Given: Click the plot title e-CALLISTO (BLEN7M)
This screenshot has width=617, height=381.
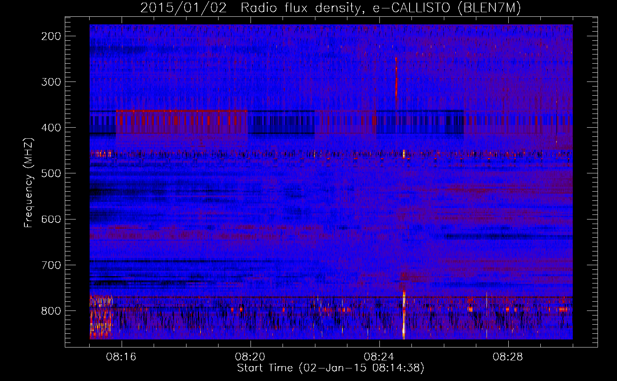Looking at the screenshot, I should 447,8.
